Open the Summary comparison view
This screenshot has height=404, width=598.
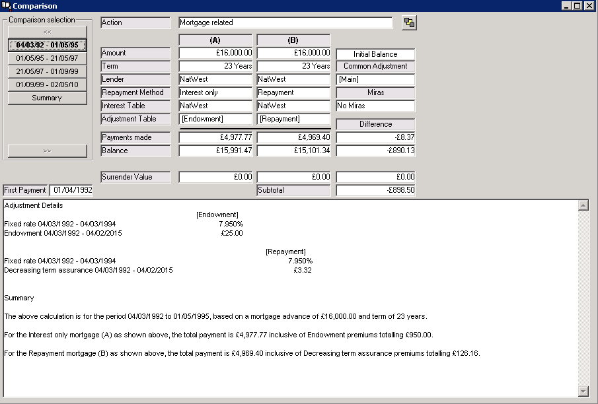coord(47,98)
